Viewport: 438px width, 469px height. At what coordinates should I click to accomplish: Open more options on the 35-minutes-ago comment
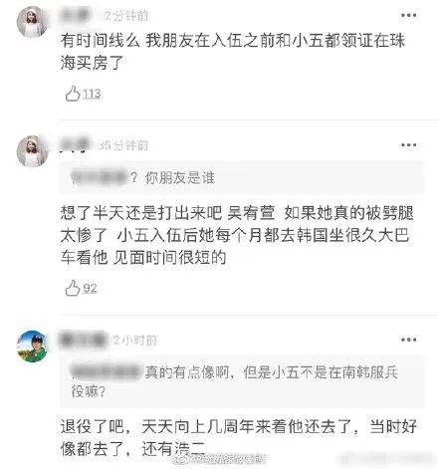click(x=408, y=145)
